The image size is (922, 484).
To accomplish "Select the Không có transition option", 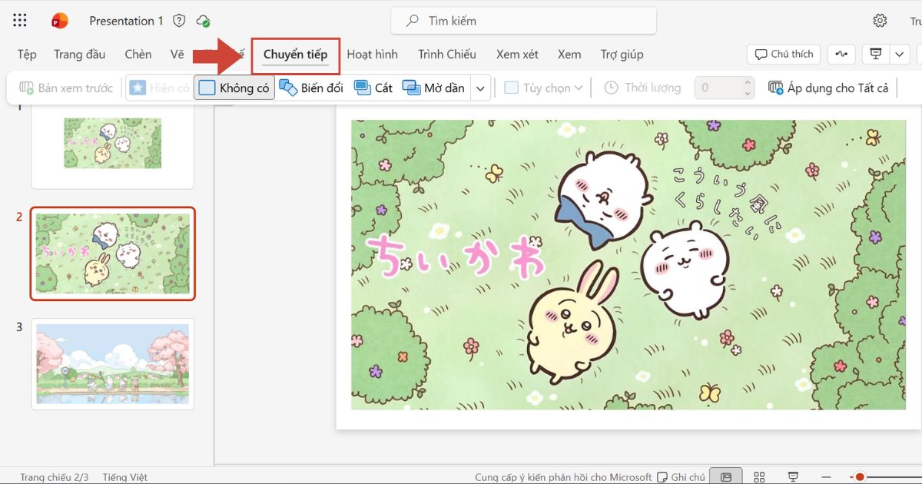I will (234, 88).
